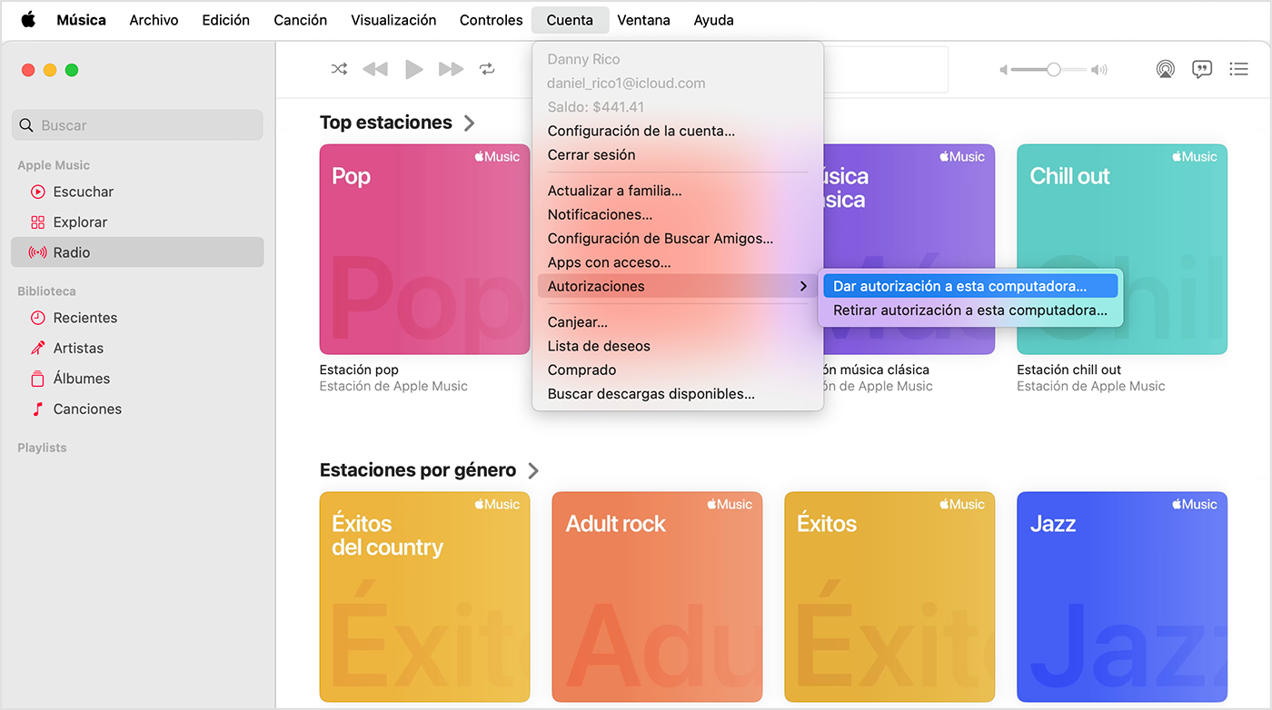Open the Ventana menu
Screen dimensions: 1272x710
coord(643,19)
